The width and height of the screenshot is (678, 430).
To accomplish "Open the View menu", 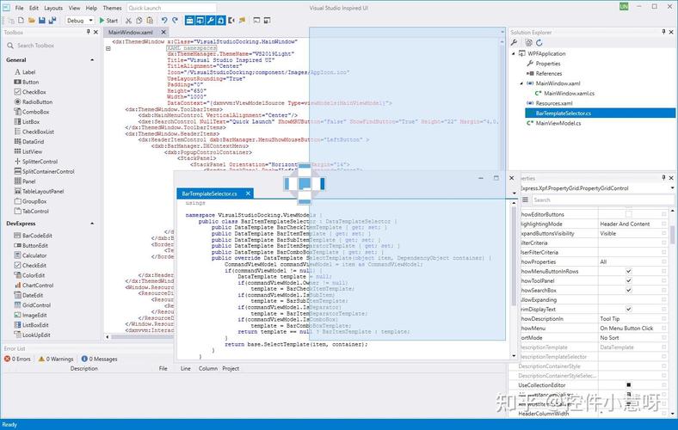I will 74,8.
